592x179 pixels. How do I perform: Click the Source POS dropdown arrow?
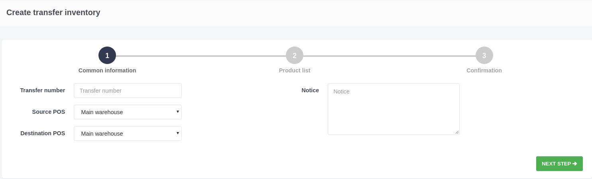pyautogui.click(x=177, y=112)
